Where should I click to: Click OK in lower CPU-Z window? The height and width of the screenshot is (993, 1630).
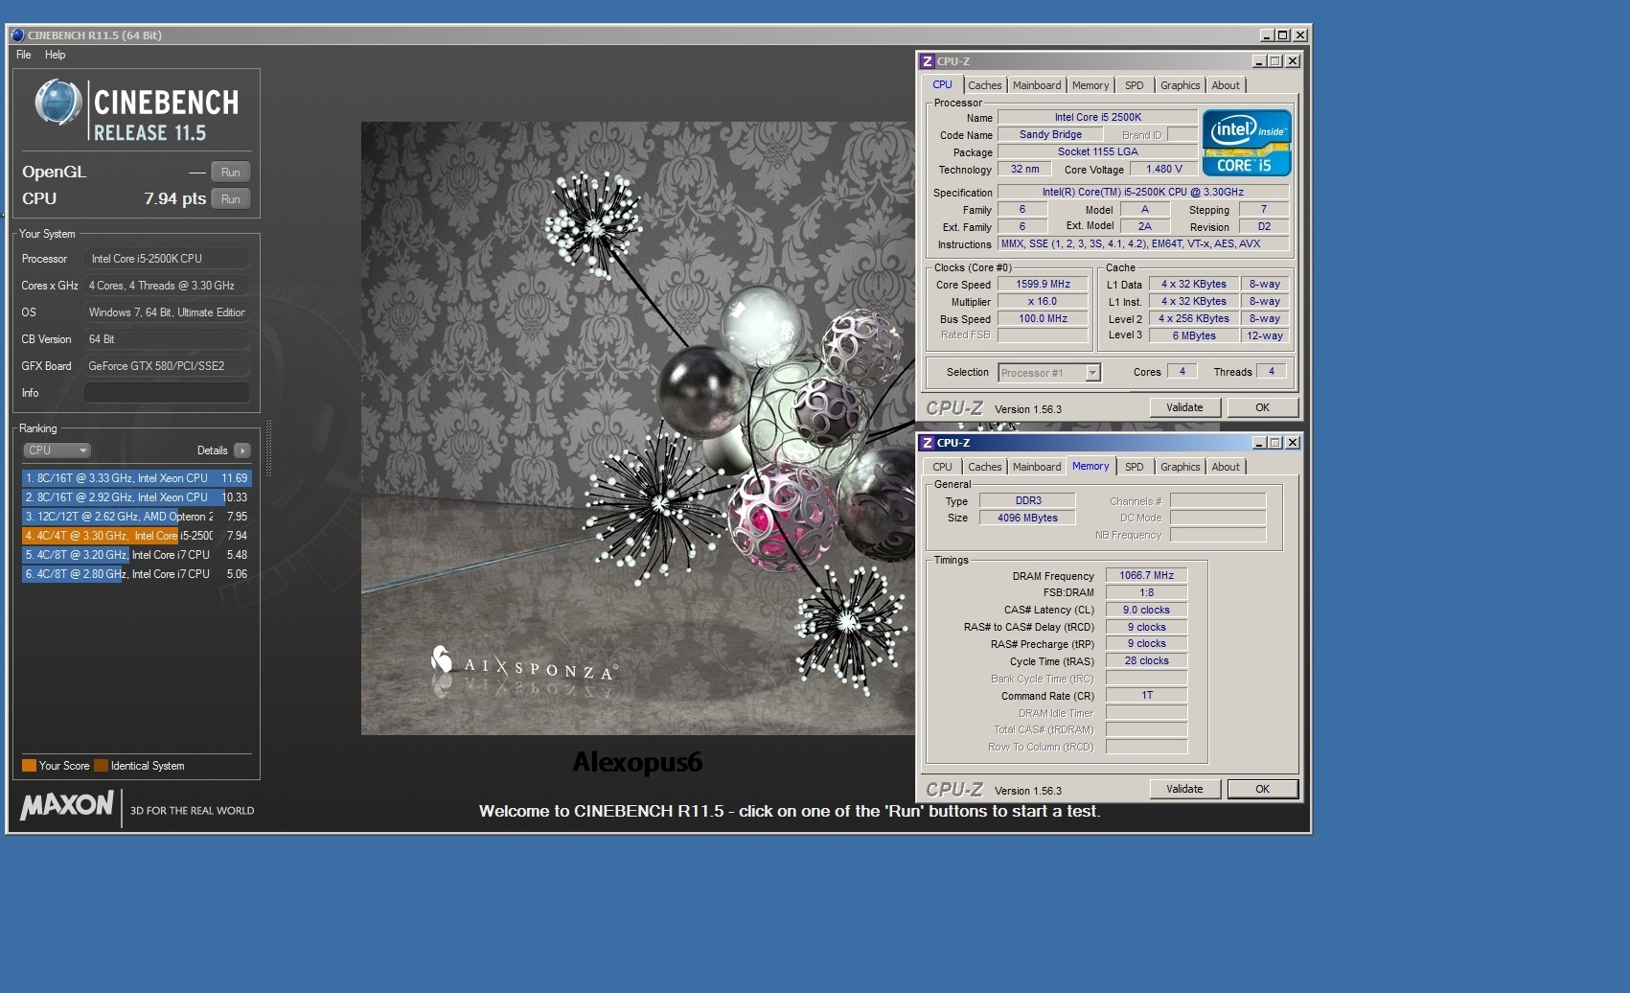1262,789
